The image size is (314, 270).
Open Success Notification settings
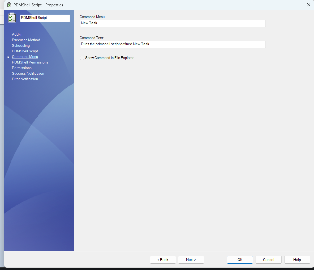click(28, 74)
